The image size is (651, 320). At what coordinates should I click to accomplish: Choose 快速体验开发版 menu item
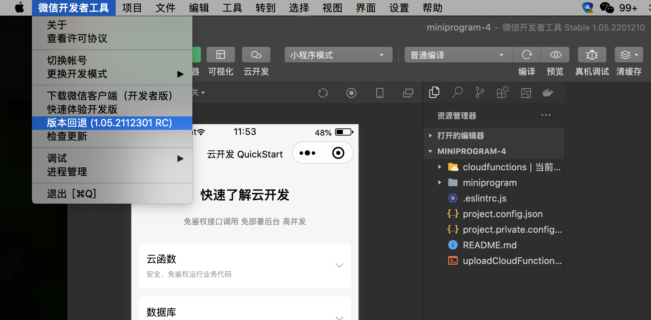(x=112, y=109)
